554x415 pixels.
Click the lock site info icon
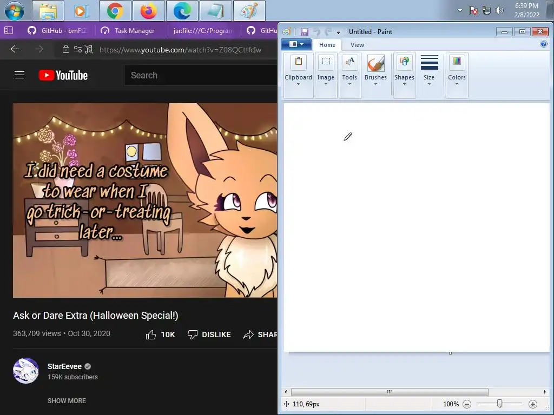click(65, 49)
